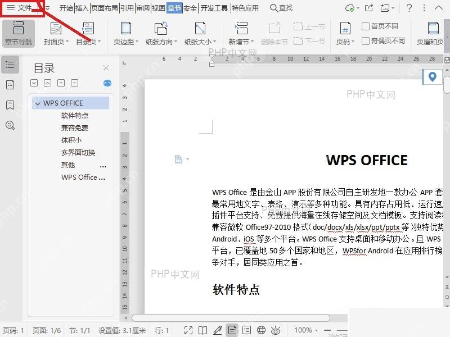Screen dimensions: 450x337
Task: Select the bookmark sidebar icon
Action: (10, 105)
